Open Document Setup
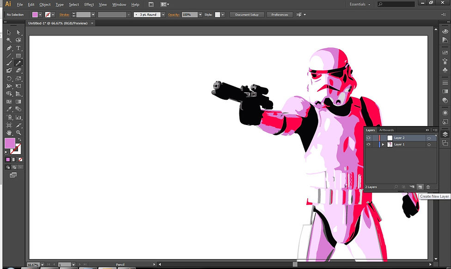Viewport: 451px width, 269px height. tap(247, 15)
